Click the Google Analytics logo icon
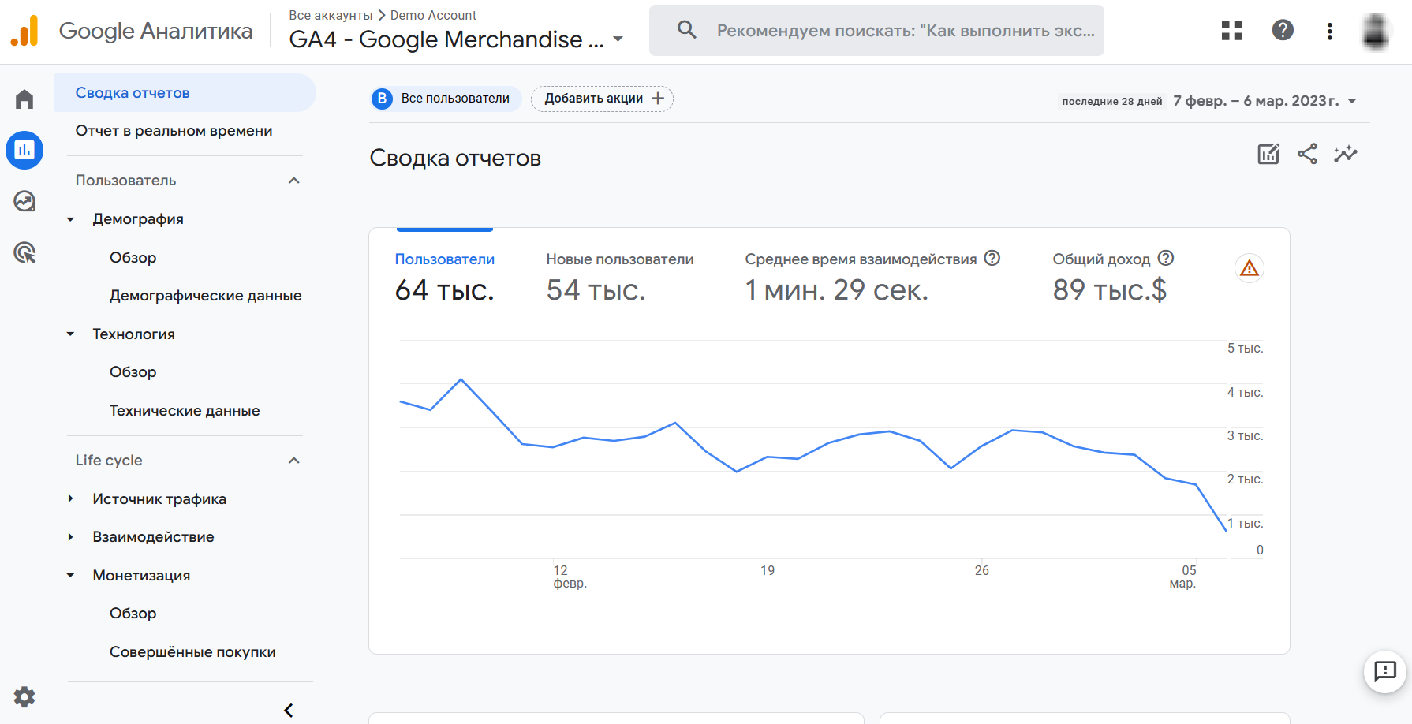The width and height of the screenshot is (1412, 724). pyautogui.click(x=24, y=31)
